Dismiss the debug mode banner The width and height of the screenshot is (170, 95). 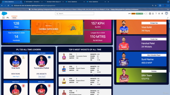tap(168, 9)
